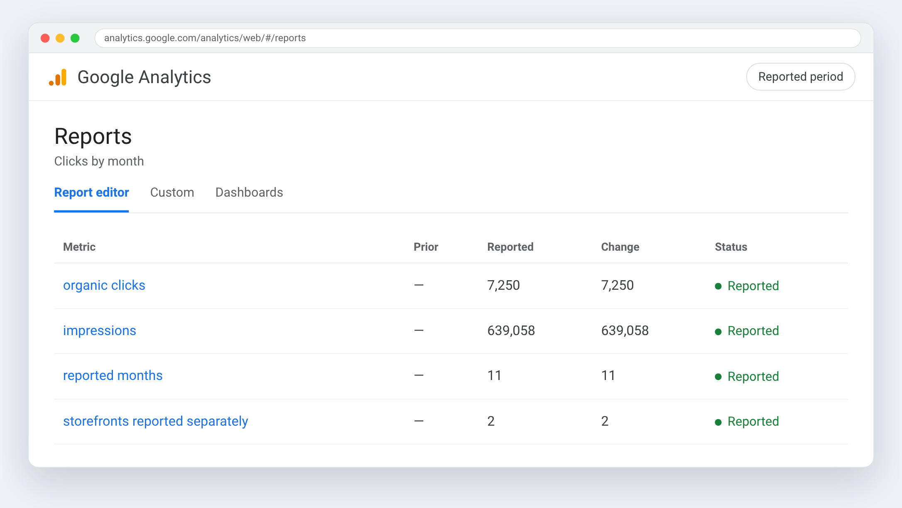Click the Prior dash in impressions row
The height and width of the screenshot is (508, 902).
click(419, 330)
